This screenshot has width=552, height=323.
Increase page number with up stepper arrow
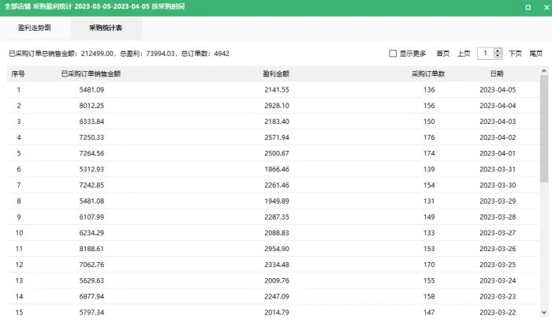[x=498, y=51]
